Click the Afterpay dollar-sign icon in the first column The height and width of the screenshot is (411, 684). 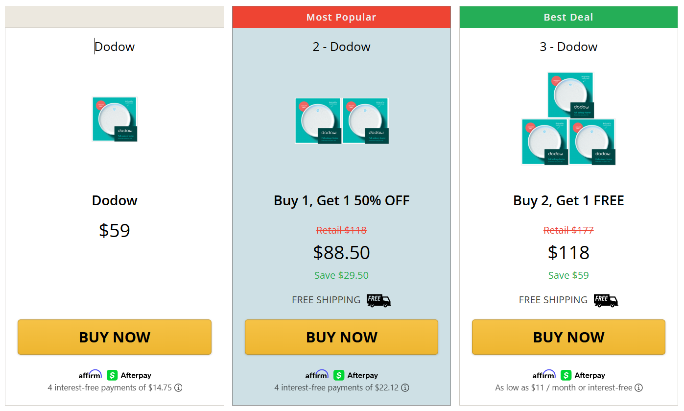click(x=111, y=375)
